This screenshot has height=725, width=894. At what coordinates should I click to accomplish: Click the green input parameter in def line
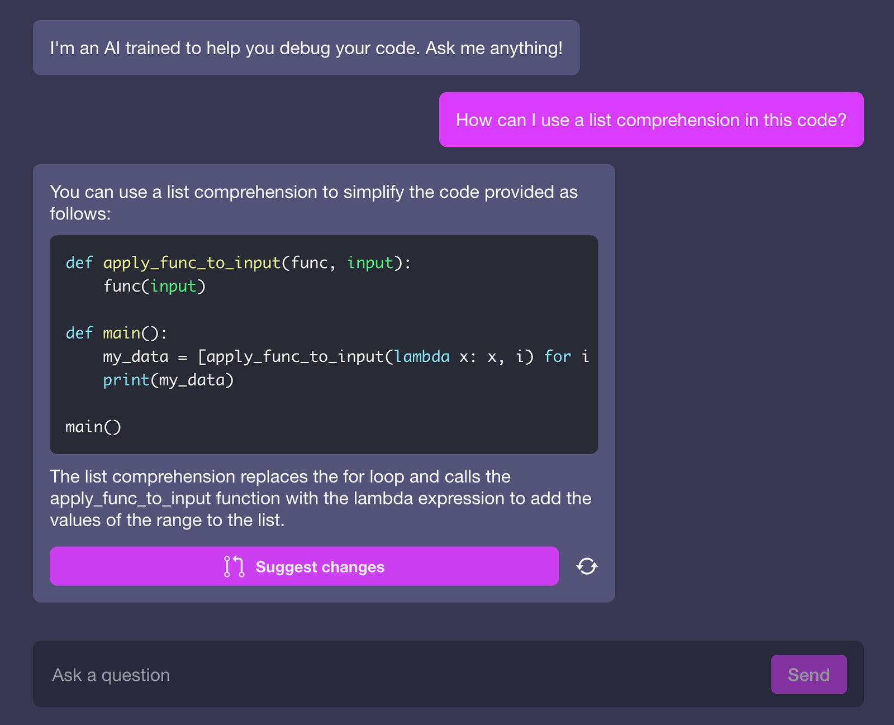tap(370, 263)
